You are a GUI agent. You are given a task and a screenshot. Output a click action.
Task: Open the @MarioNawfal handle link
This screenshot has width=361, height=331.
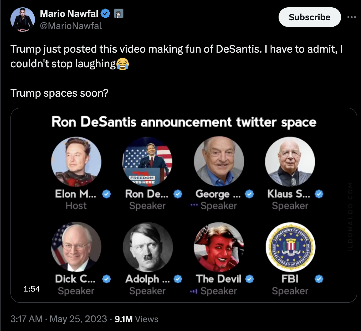point(71,26)
